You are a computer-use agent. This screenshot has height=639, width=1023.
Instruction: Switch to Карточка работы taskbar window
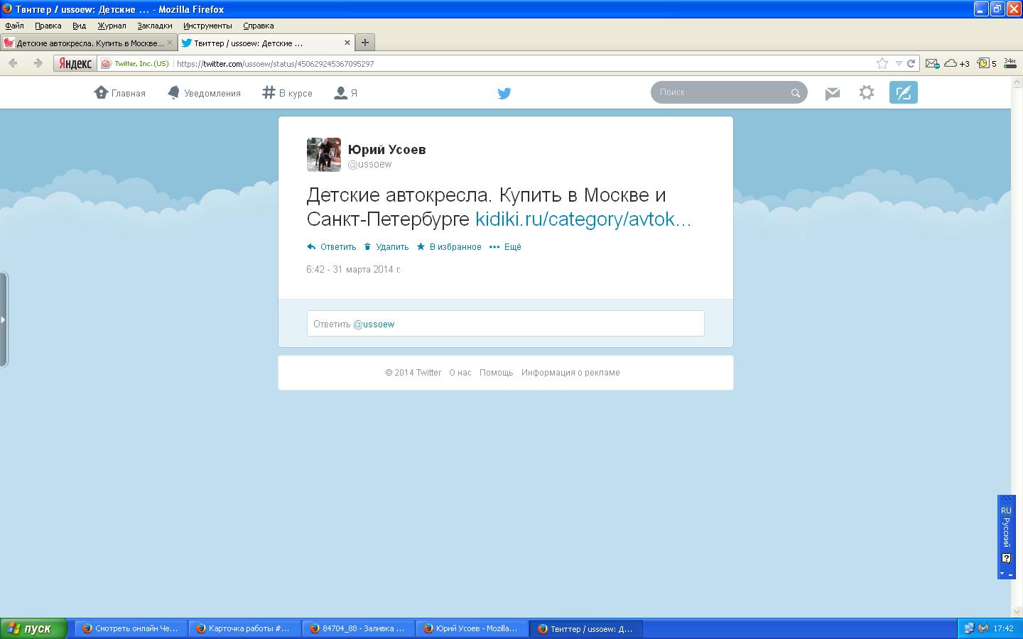pyautogui.click(x=245, y=628)
